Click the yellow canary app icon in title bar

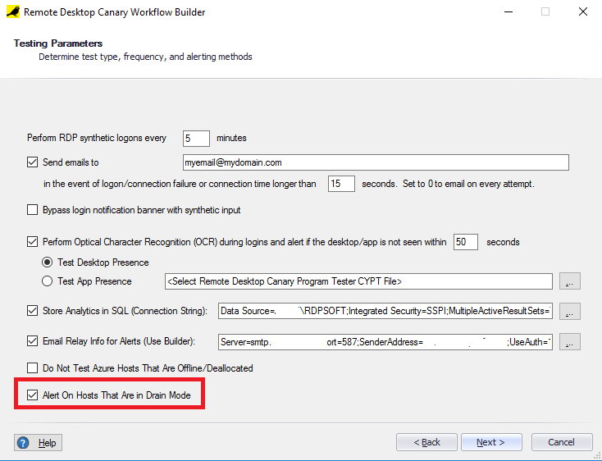tap(13, 12)
